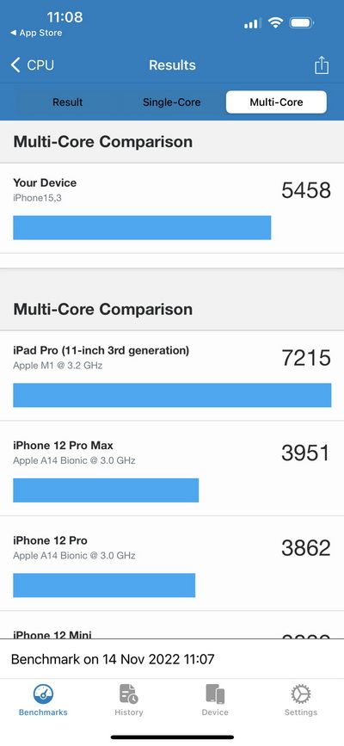Tap the share icon in the header

322,65
